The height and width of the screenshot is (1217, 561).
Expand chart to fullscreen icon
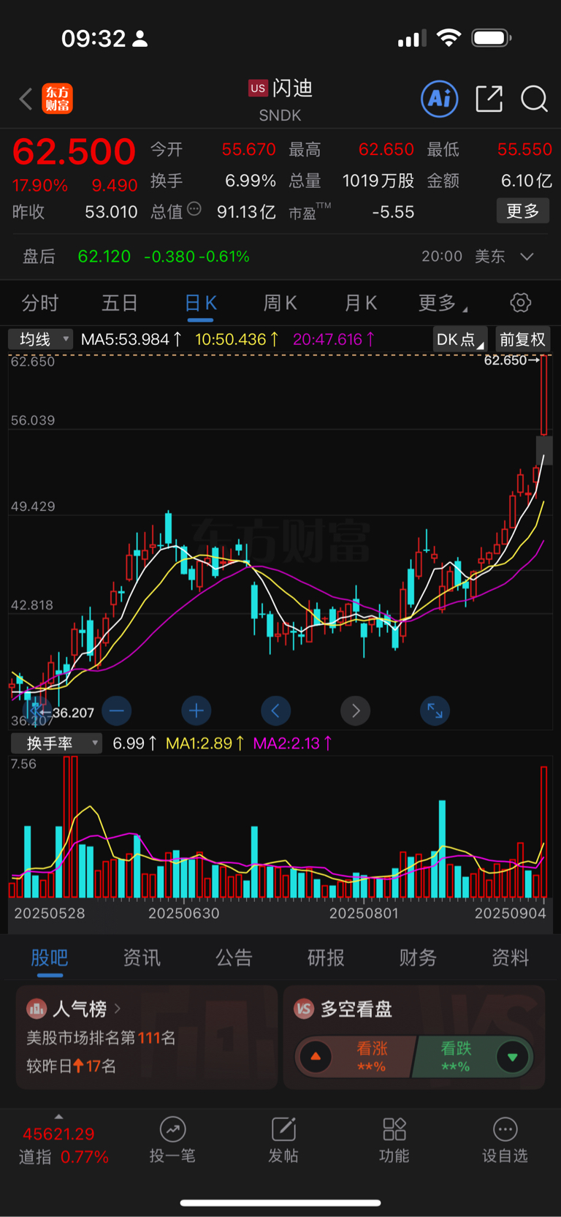click(435, 710)
